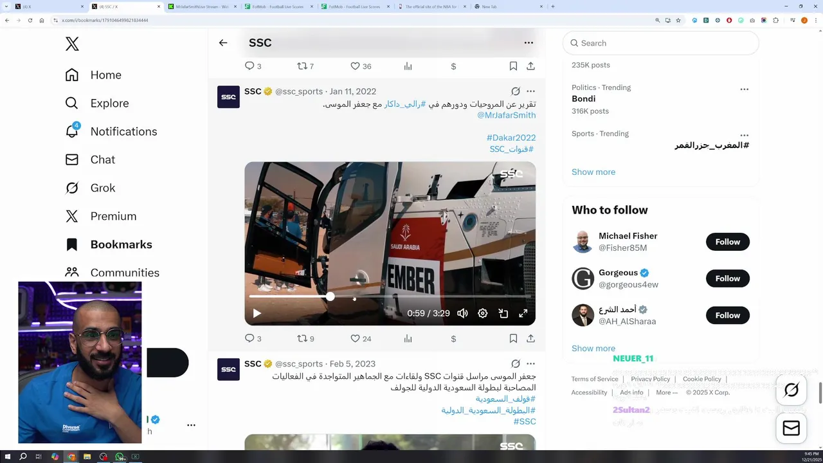Show more Who to follow suggestions
Image resolution: width=823 pixels, height=463 pixels.
pos(593,349)
